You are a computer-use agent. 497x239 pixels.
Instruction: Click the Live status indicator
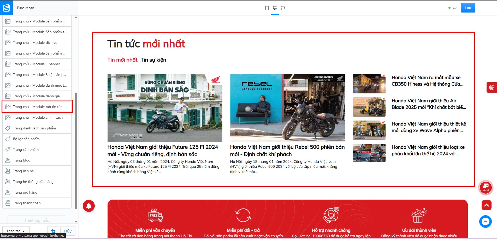tap(453, 8)
